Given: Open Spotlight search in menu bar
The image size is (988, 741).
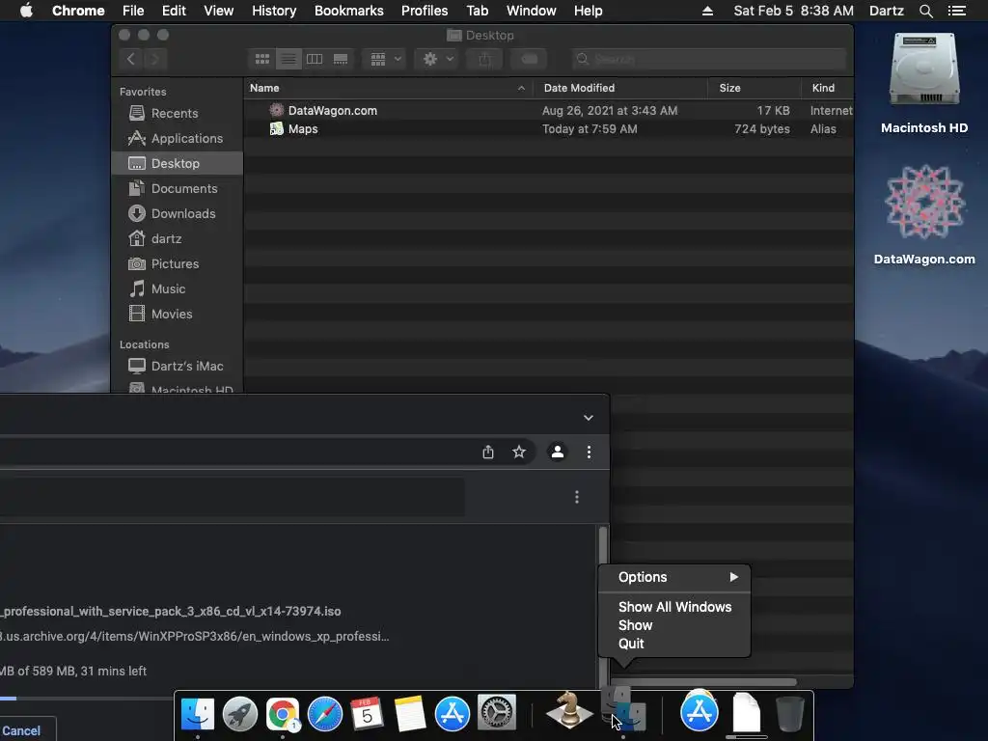Looking at the screenshot, I should (x=925, y=11).
